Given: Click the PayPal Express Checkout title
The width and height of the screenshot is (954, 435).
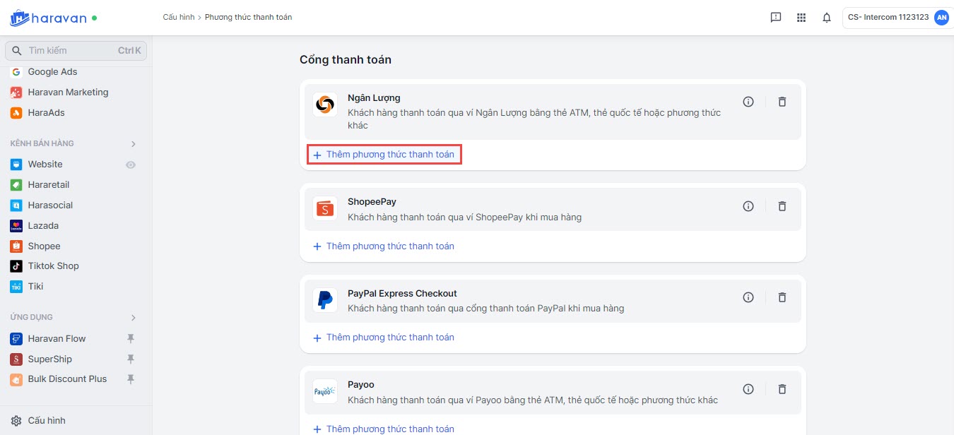Looking at the screenshot, I should (x=402, y=294).
